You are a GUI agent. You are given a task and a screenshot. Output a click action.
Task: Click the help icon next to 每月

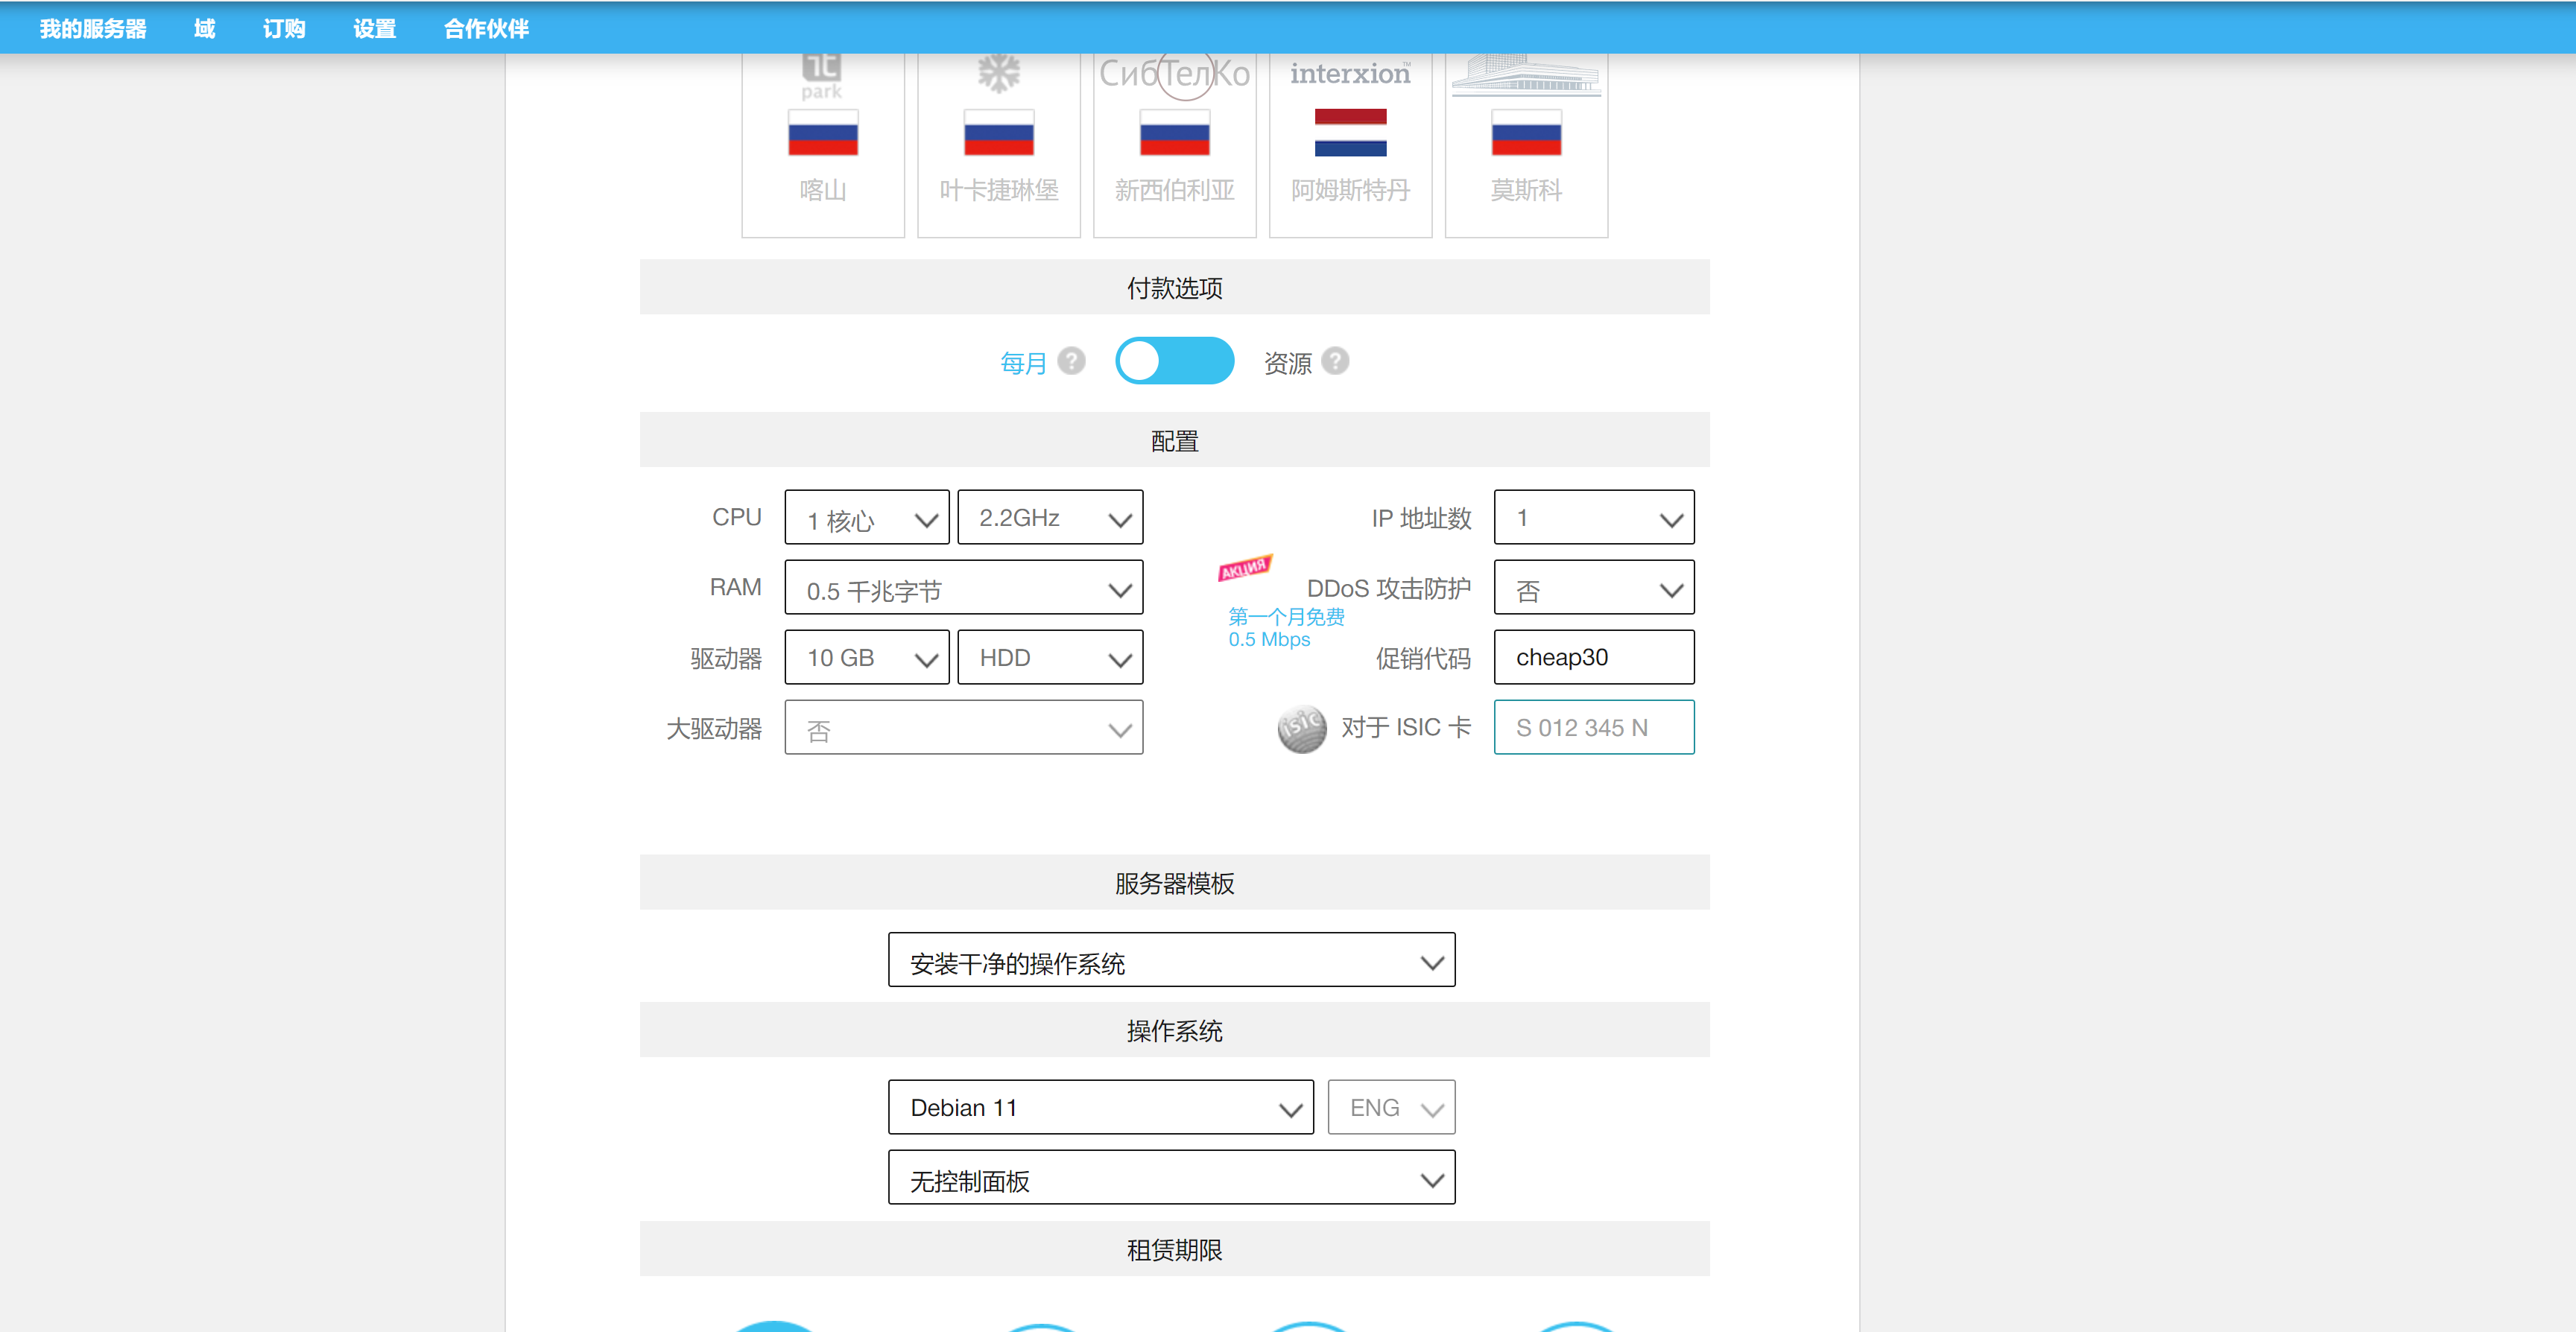tap(1071, 361)
